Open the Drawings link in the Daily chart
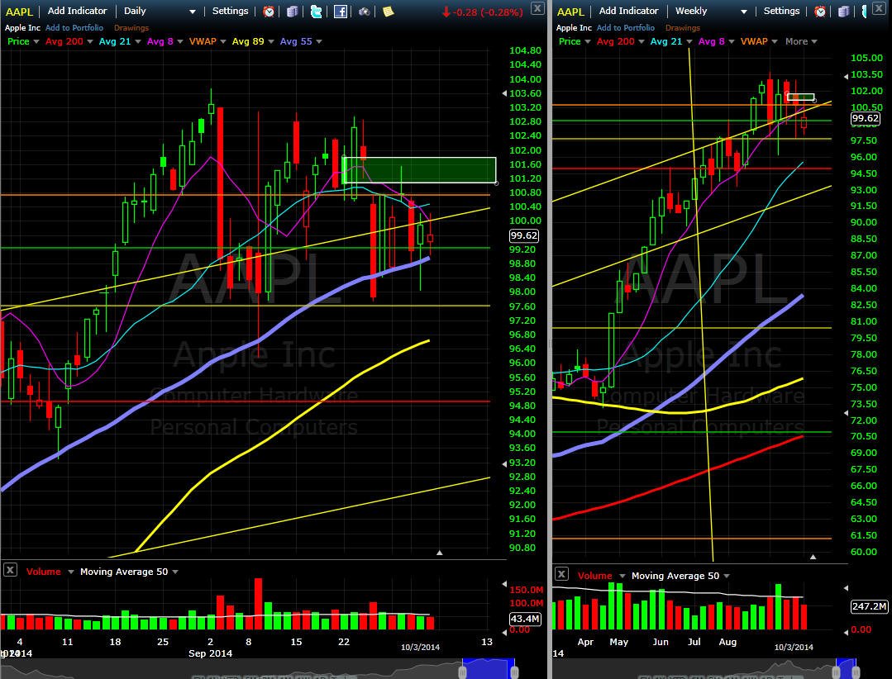The height and width of the screenshot is (679, 892). tap(131, 27)
